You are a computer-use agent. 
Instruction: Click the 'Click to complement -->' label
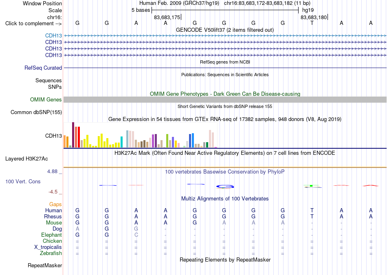33,24
